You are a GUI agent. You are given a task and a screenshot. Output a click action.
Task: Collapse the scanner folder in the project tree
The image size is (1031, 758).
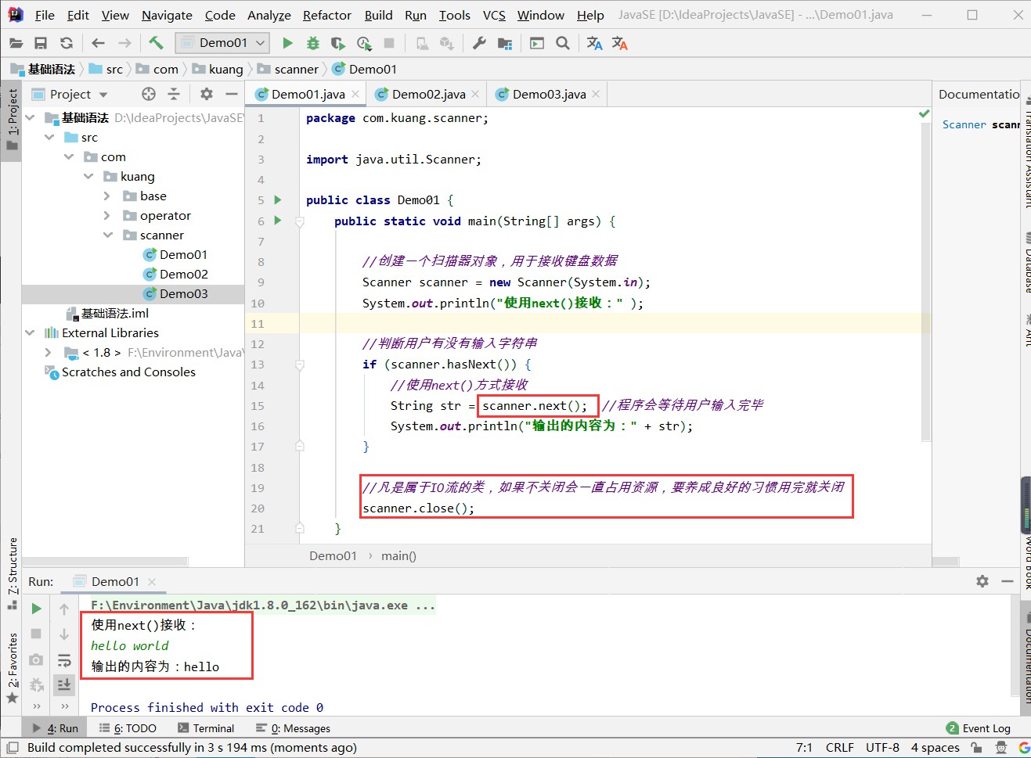click(108, 235)
